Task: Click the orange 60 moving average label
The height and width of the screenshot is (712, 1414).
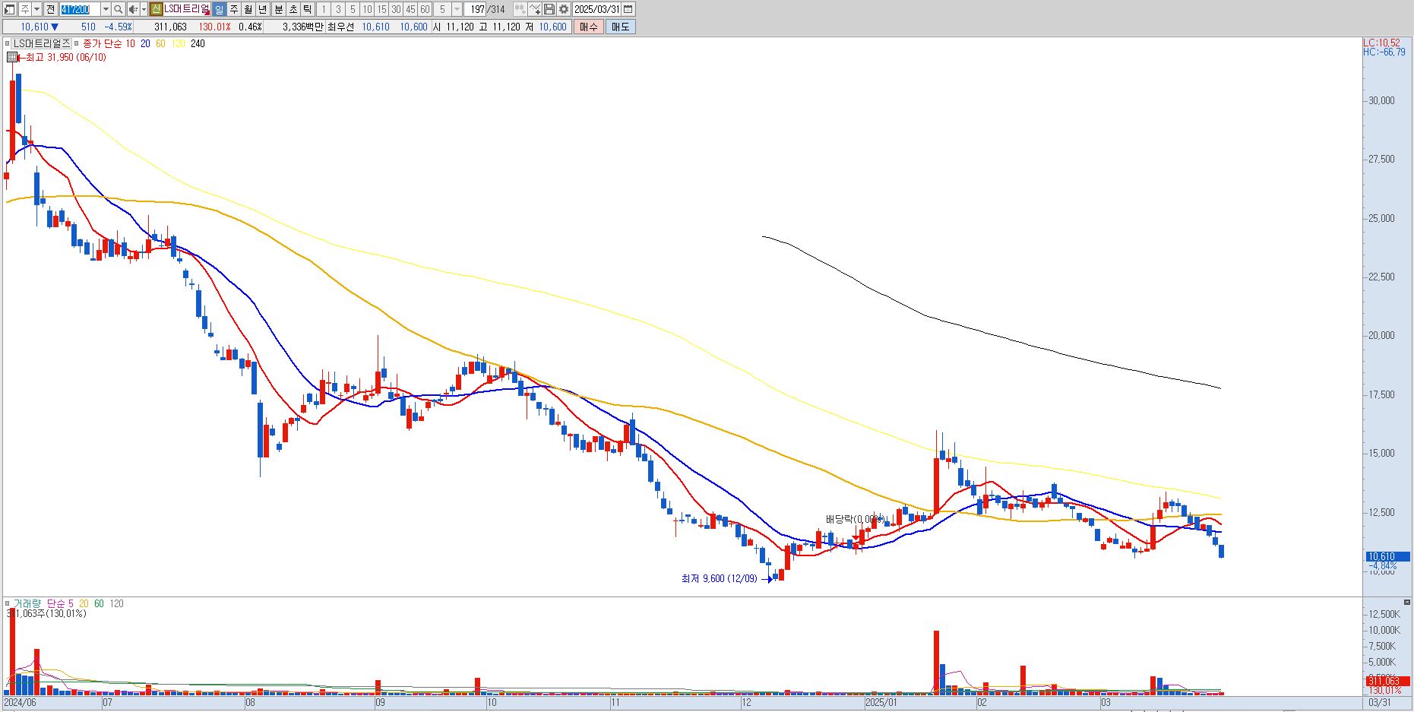Action: 160,43
